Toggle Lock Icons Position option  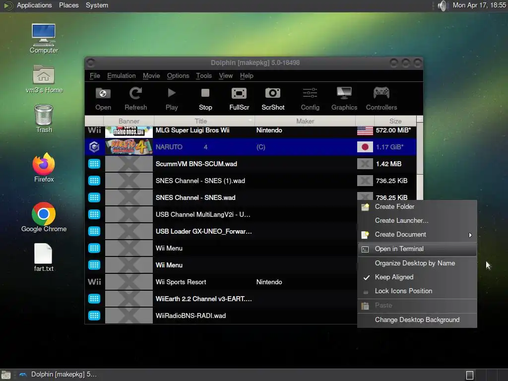click(417, 291)
